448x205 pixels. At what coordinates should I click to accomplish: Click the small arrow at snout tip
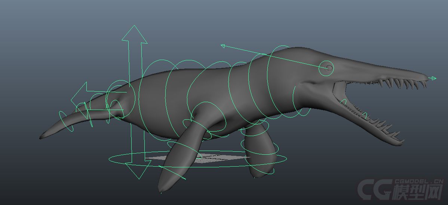433,78
